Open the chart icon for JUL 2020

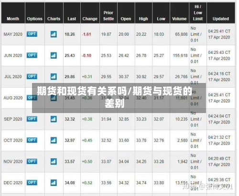54,77
